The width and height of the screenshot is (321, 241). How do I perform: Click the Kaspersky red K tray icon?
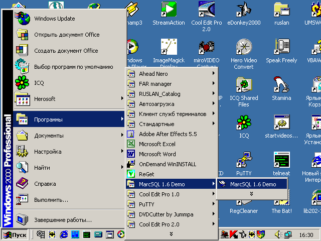click(233, 234)
